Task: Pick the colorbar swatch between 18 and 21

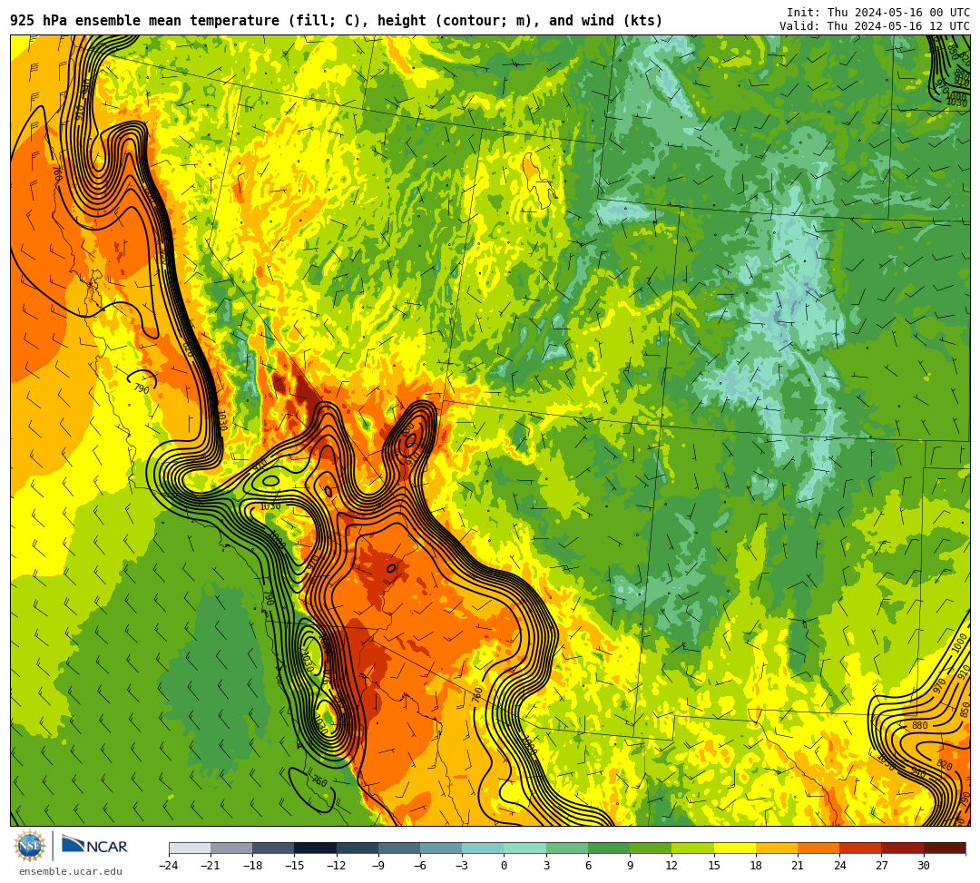Action: pyautogui.click(x=776, y=848)
